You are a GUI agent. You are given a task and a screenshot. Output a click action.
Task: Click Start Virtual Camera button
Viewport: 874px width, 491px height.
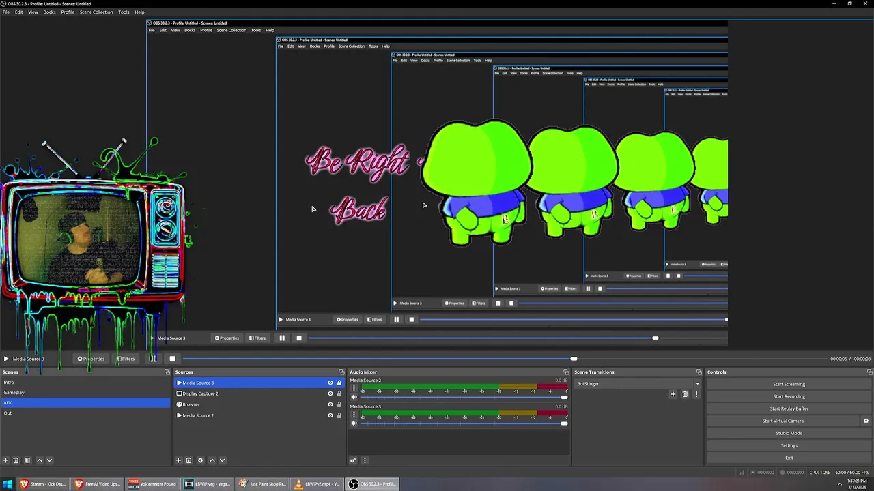click(783, 421)
